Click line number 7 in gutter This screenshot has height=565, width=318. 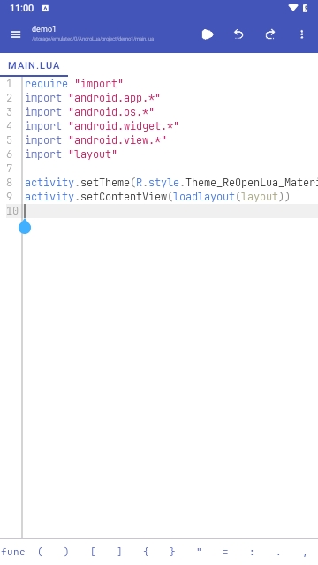click(10, 169)
